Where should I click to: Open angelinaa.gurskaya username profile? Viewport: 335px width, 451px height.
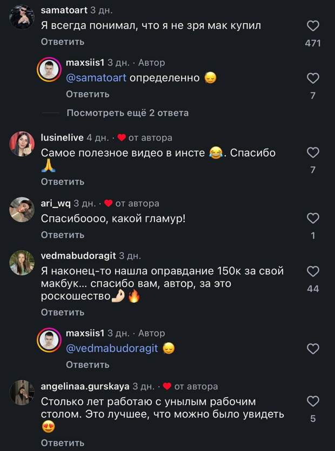pos(85,387)
